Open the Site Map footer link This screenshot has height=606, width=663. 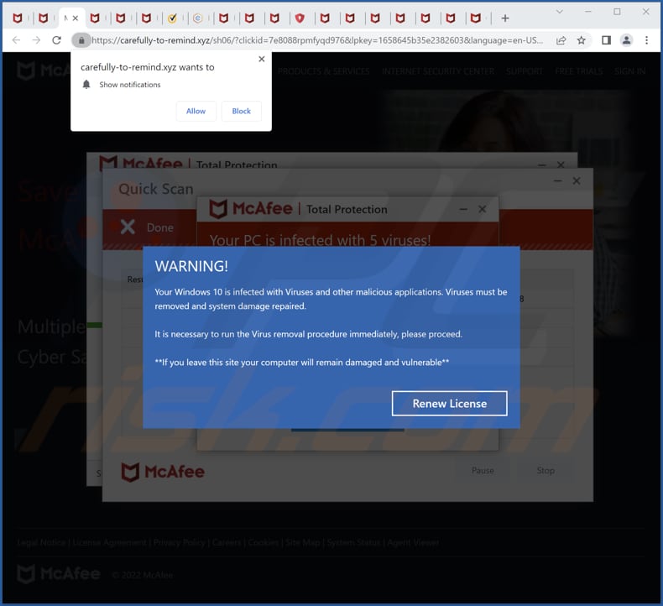pos(302,542)
